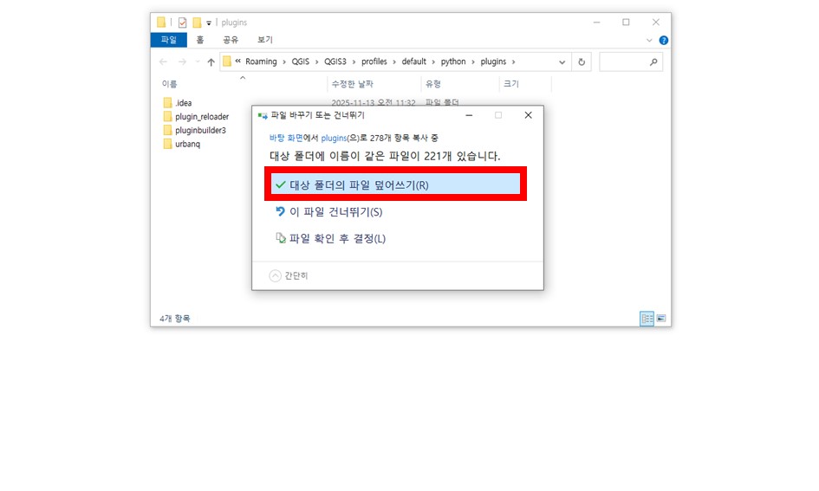Open Explorer help via the blue question mark

[663, 40]
